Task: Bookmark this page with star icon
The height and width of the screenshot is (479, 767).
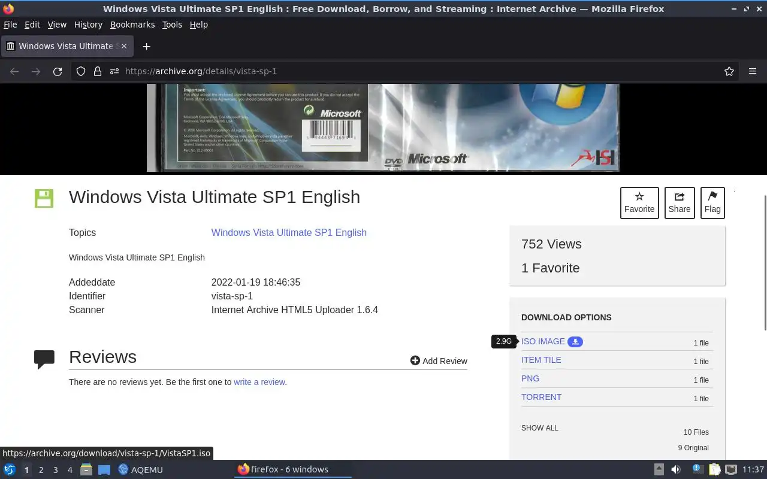Action: [x=729, y=71]
